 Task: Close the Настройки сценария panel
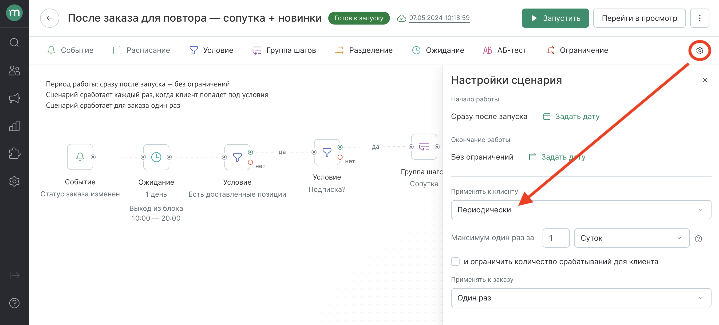705,80
